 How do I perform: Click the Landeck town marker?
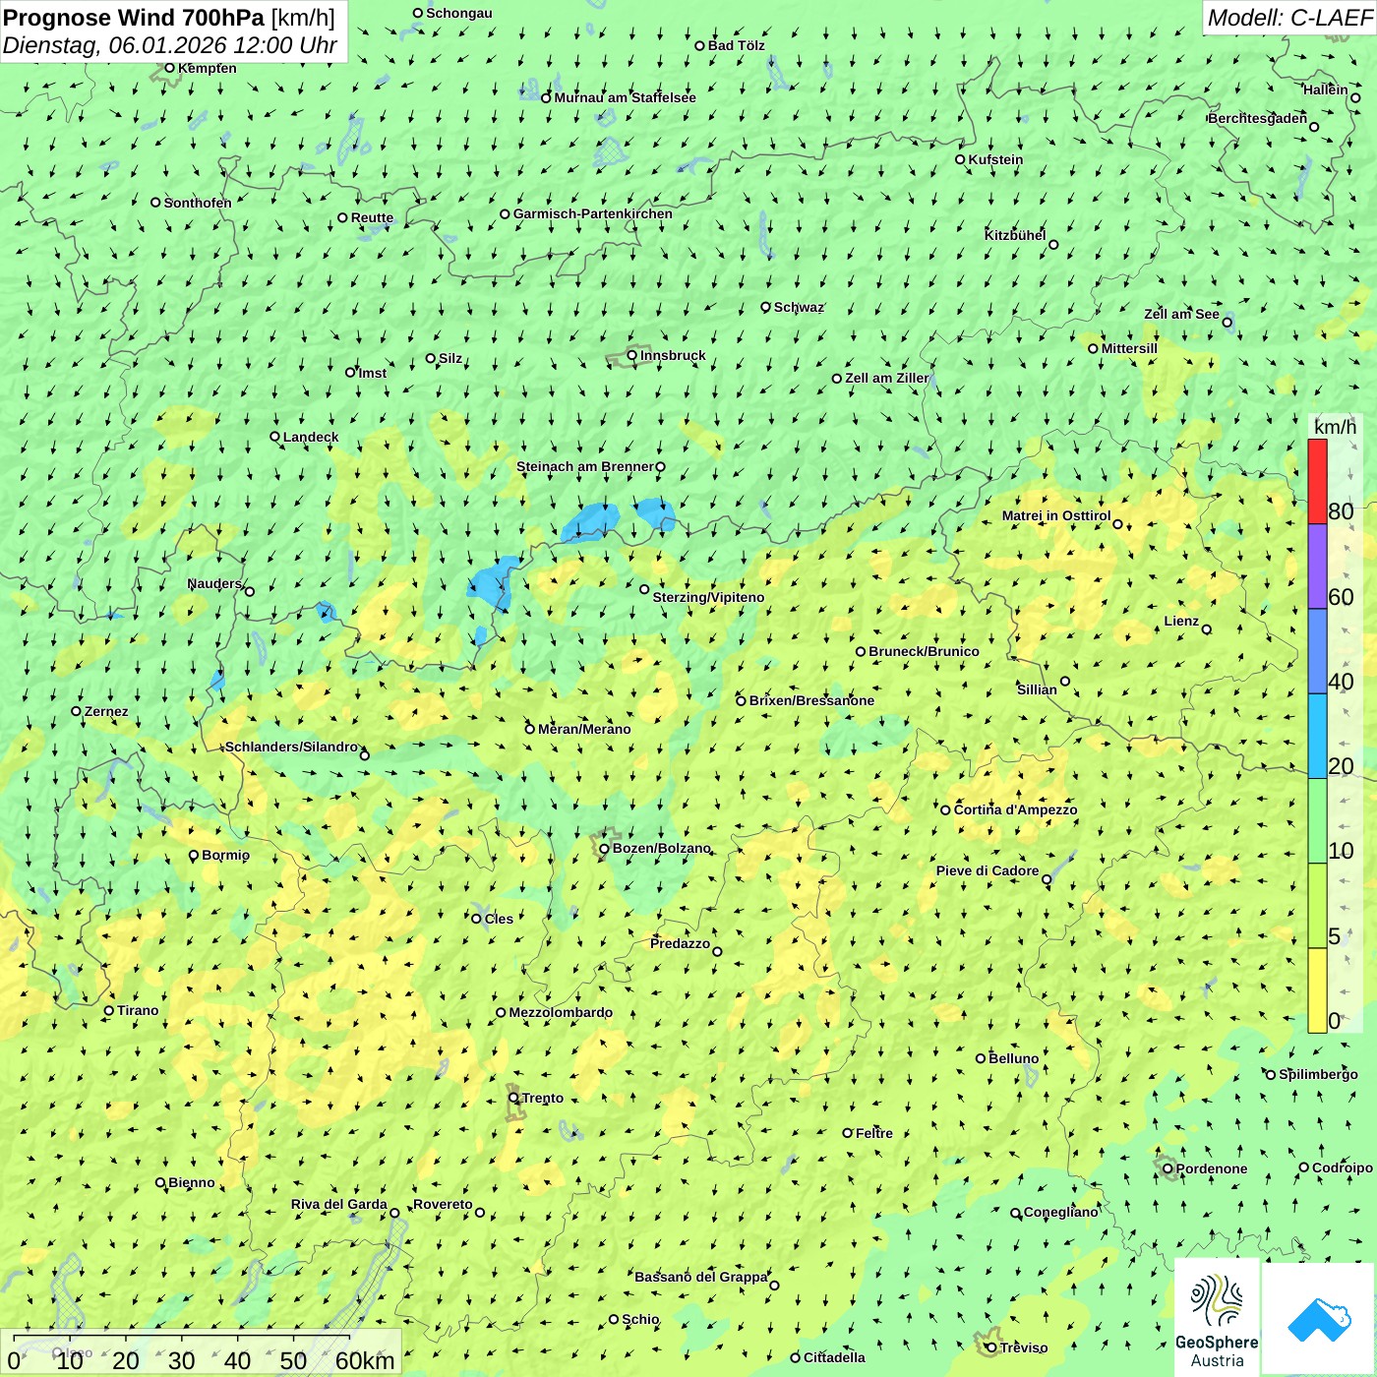point(274,437)
